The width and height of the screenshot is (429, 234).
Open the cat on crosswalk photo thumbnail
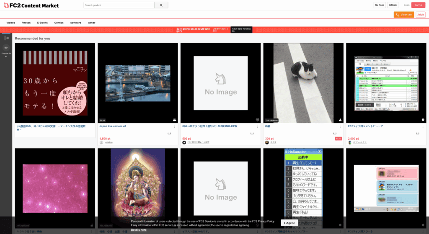[x=303, y=83]
